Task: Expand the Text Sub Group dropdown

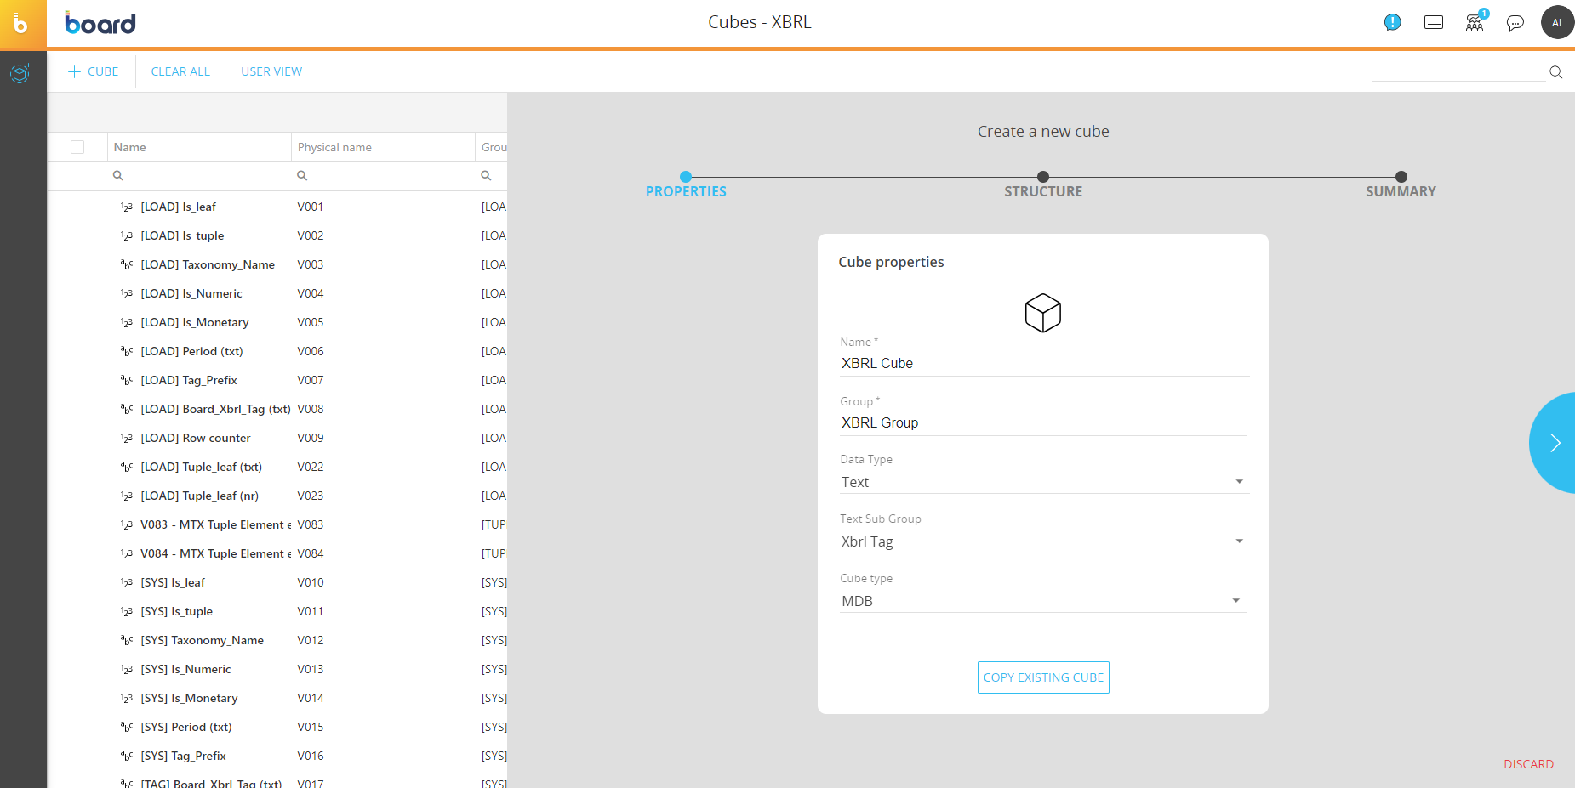Action: coord(1239,541)
